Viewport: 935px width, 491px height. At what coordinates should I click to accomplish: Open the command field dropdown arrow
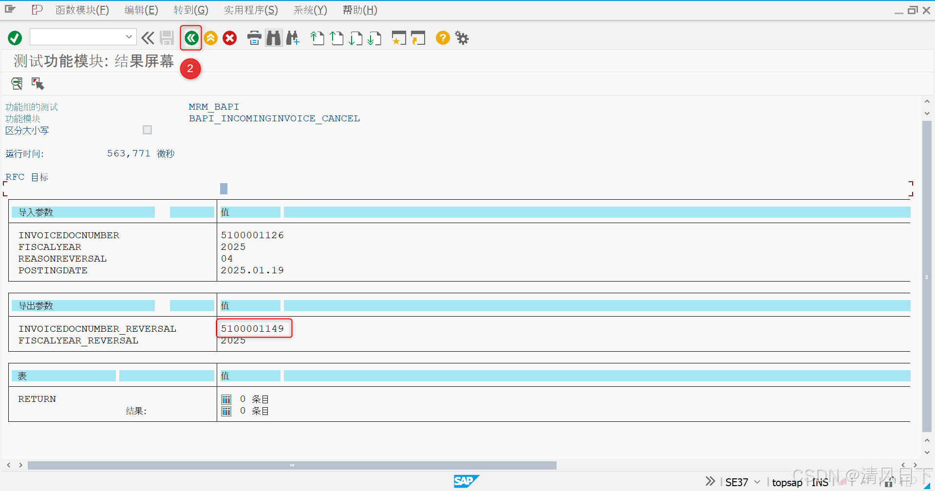129,37
